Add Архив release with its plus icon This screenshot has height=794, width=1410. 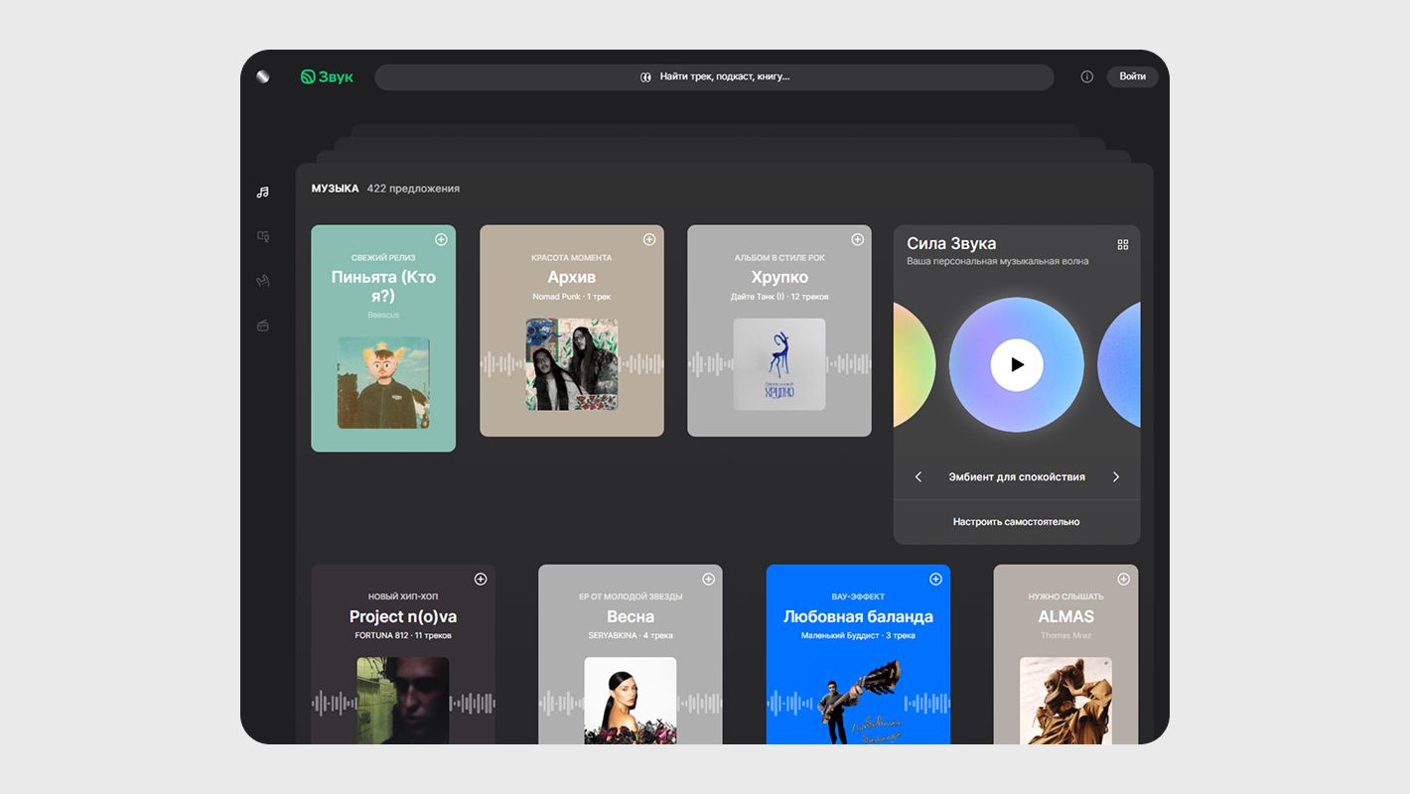click(x=649, y=239)
